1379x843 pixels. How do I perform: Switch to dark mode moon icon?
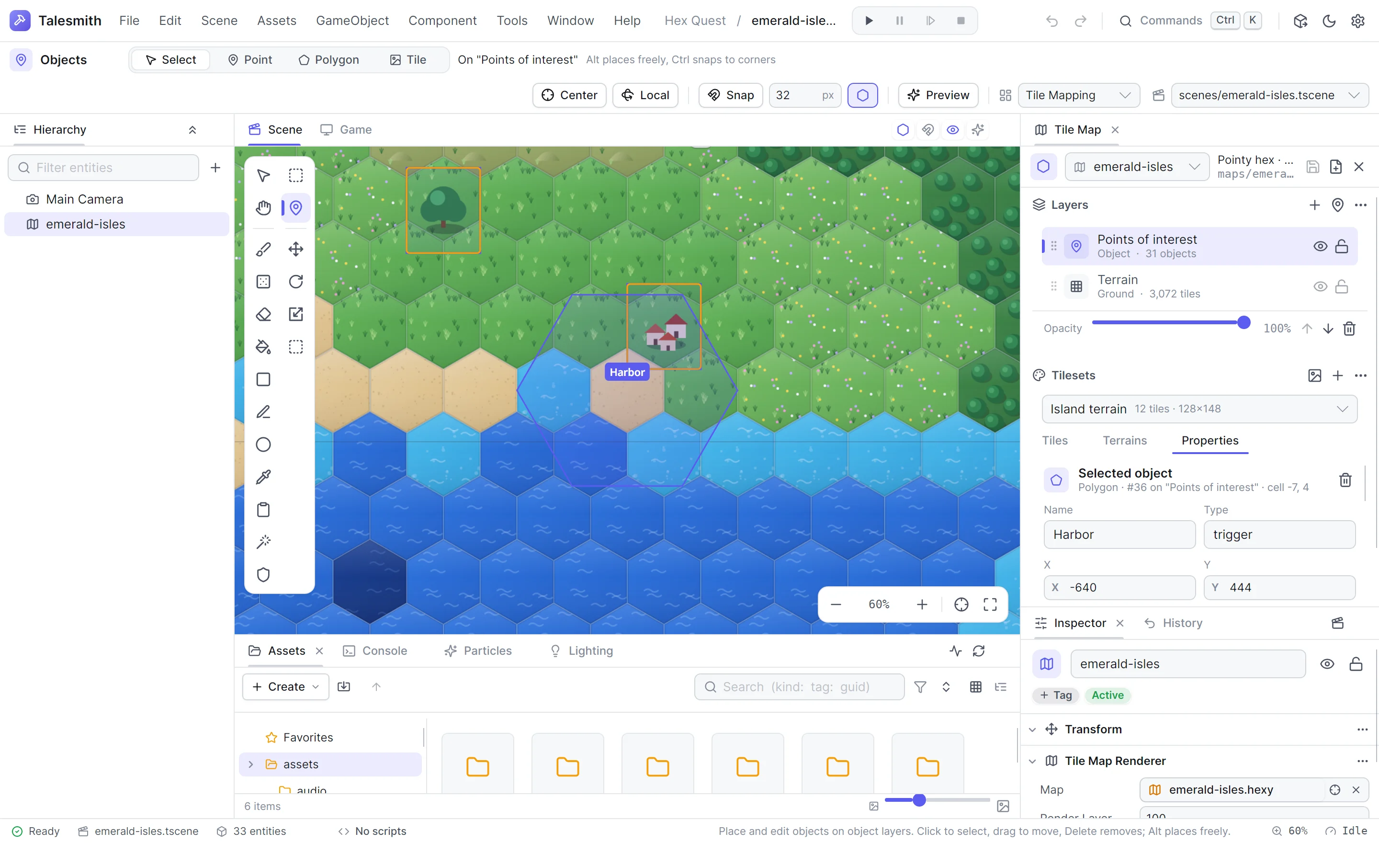(1329, 21)
